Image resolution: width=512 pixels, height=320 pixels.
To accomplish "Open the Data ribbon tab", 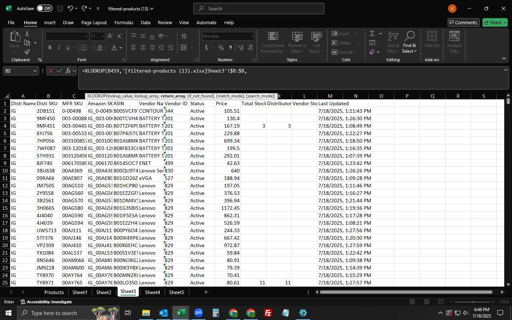I will coord(145,22).
